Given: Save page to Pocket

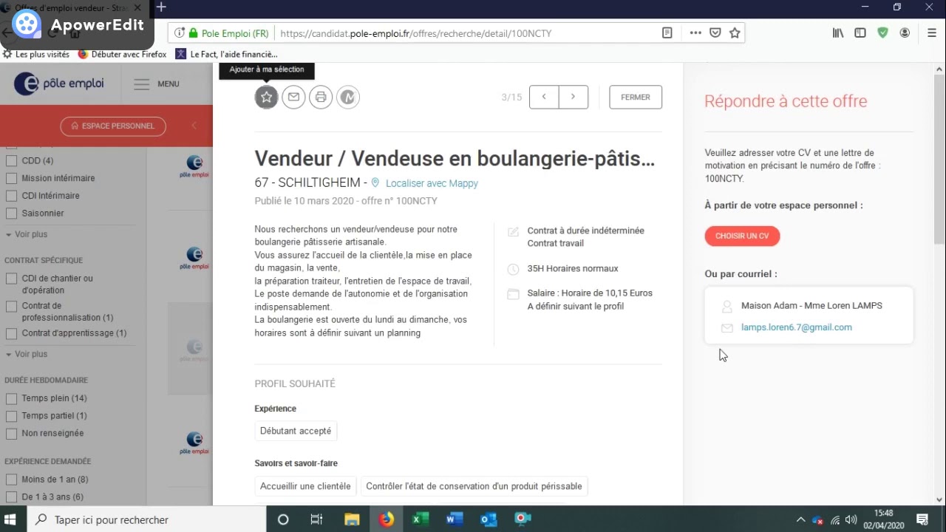Looking at the screenshot, I should click(x=715, y=33).
